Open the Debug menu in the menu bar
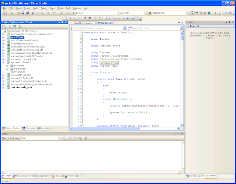 [x=44, y=8]
